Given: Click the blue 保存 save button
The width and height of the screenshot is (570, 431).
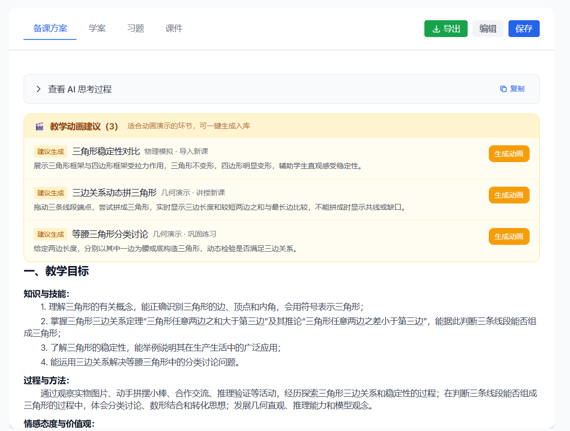Looking at the screenshot, I should pos(524,29).
